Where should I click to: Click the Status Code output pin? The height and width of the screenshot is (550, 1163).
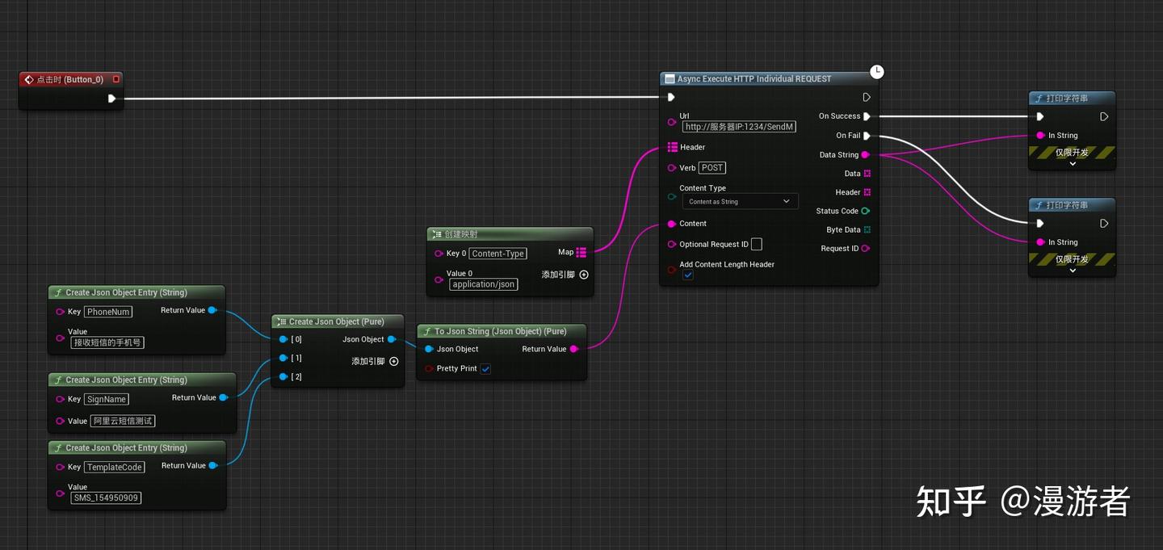click(x=866, y=211)
